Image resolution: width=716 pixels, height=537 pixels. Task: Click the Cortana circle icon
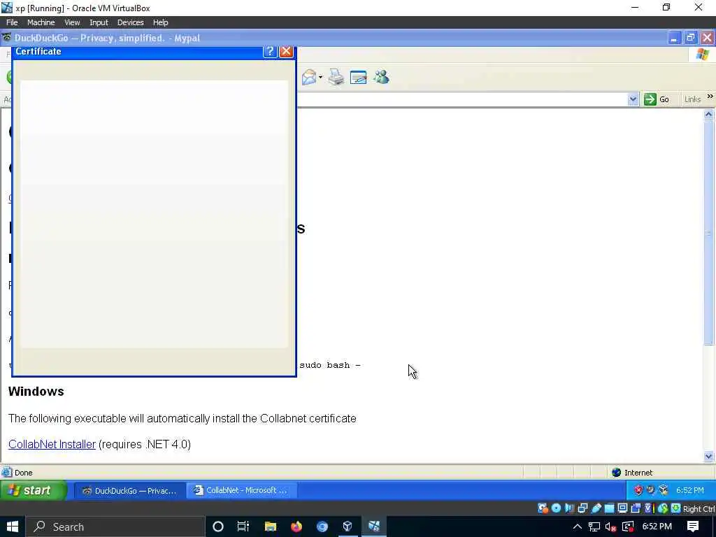tap(218, 527)
